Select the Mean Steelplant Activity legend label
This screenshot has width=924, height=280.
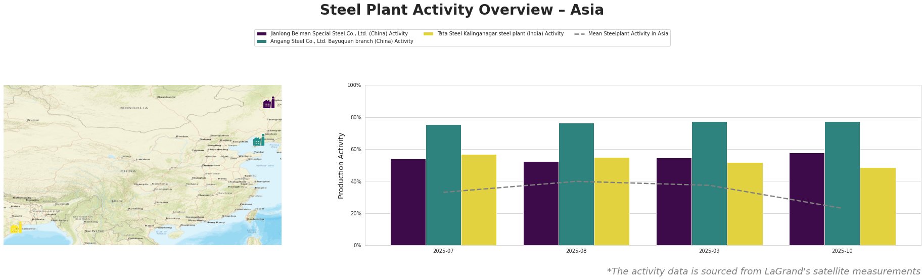click(x=628, y=34)
